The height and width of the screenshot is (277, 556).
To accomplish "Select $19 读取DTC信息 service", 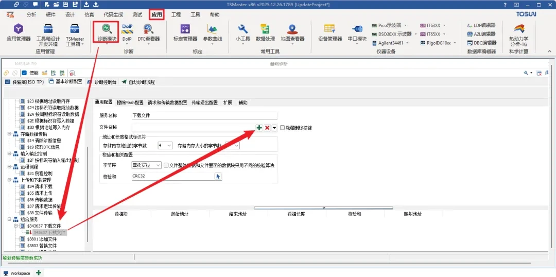I will (x=43, y=147).
